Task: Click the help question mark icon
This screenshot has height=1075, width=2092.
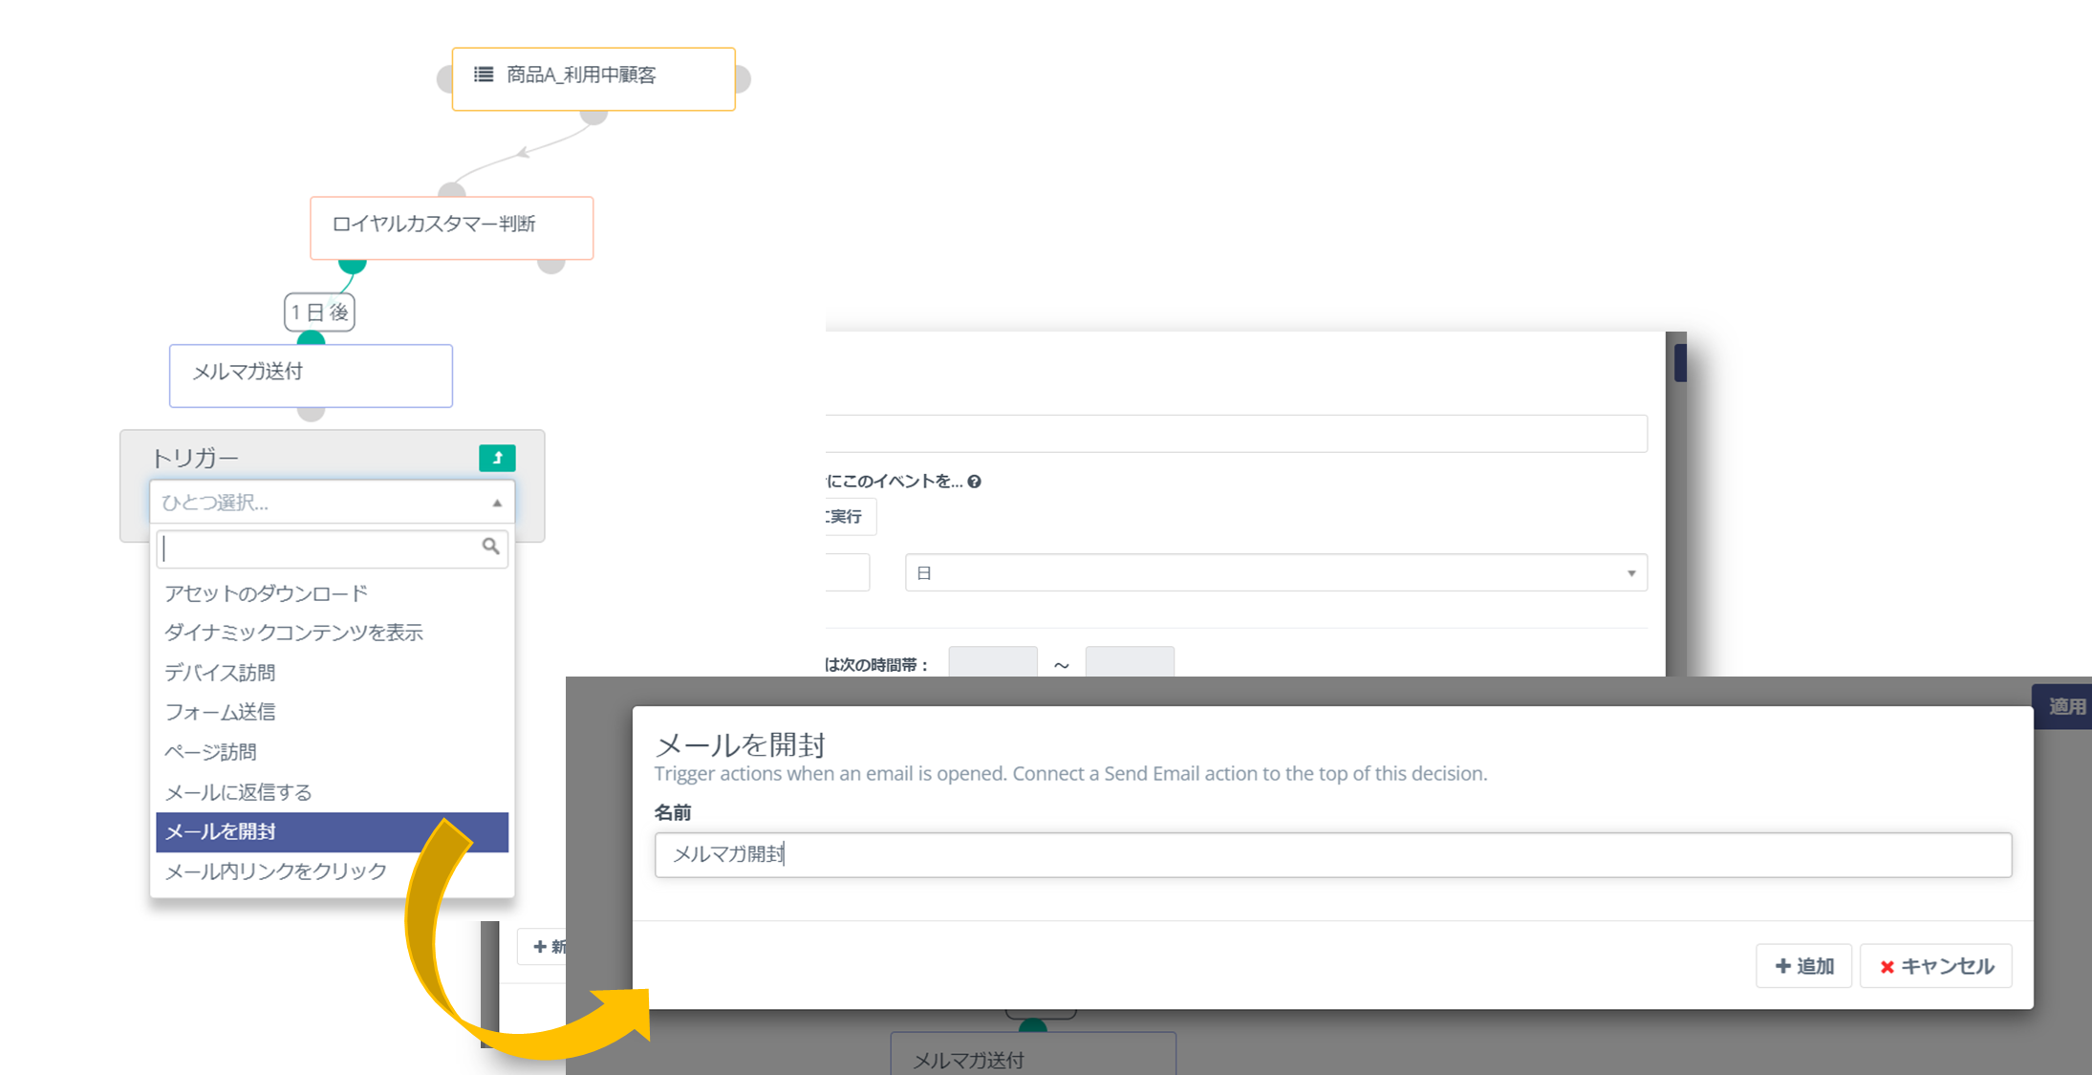Action: (974, 482)
